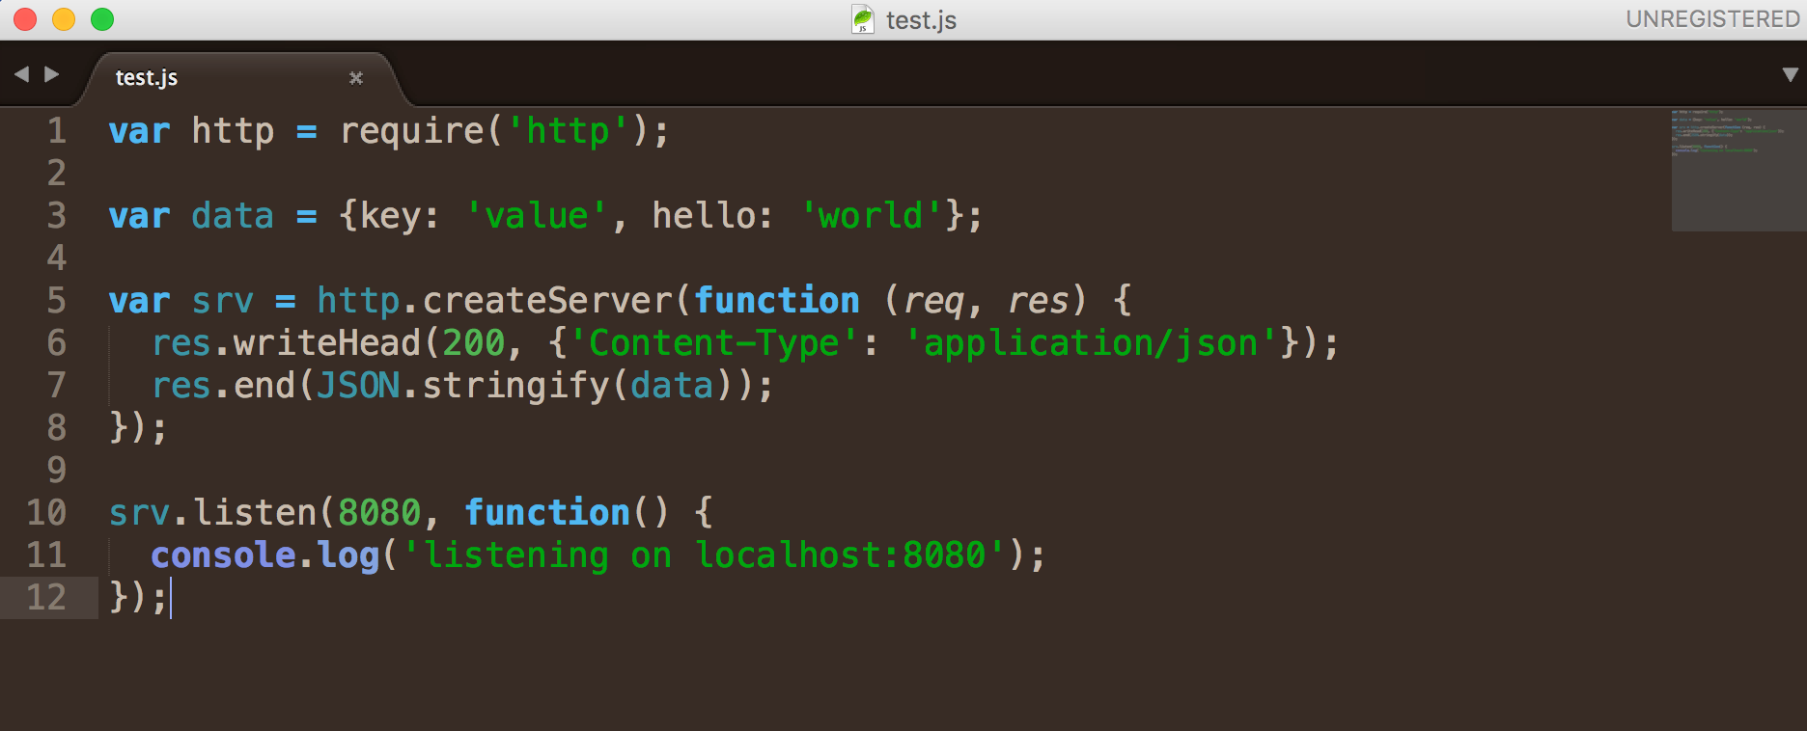1807x731 pixels.
Task: Click the forward navigation arrow in tab bar
Action: coord(52,74)
